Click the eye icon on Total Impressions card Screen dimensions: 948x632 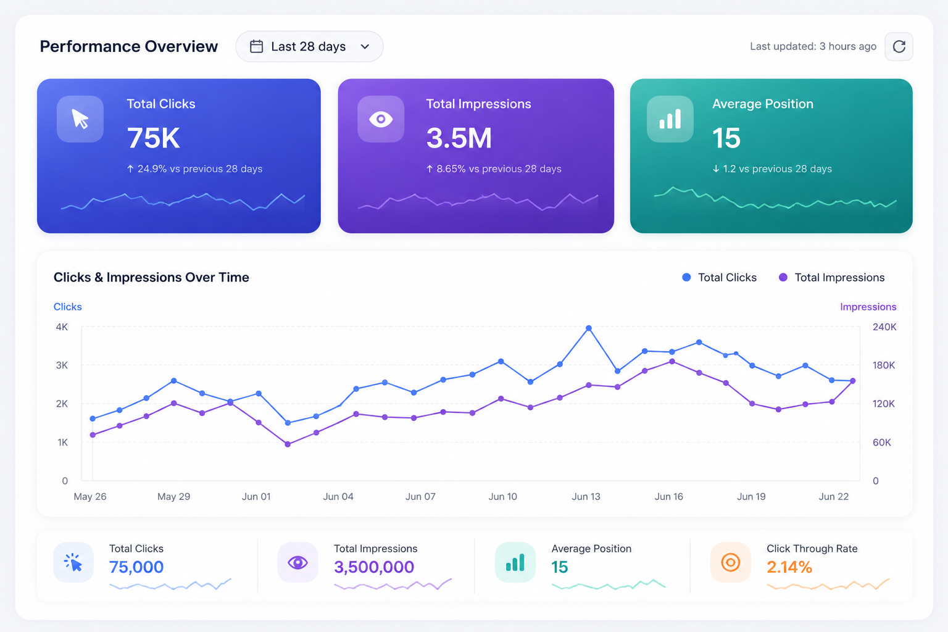(381, 119)
